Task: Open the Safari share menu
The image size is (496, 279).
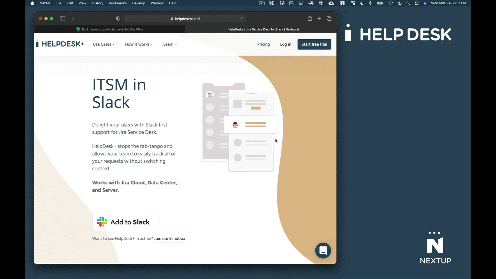Action: coord(310,18)
